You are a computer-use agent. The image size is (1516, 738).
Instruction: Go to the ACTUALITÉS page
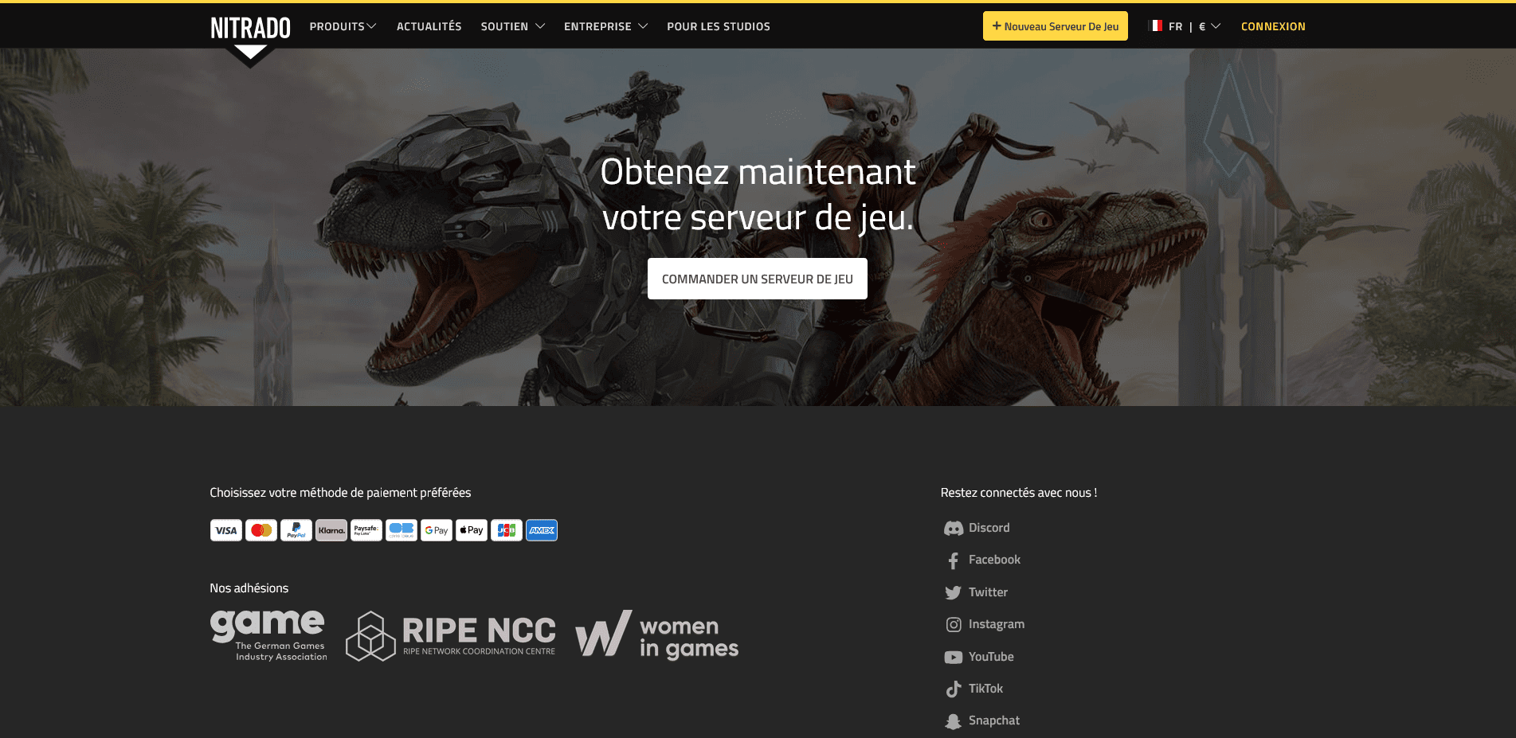[429, 26]
